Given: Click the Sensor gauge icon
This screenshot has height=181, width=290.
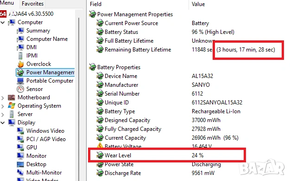Looking at the screenshot, I should pyautogui.click(x=20, y=89).
